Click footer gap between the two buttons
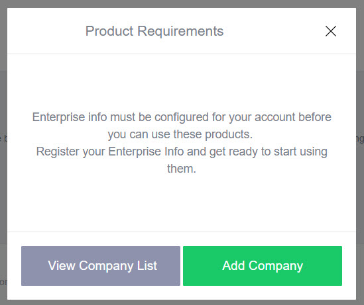The image size is (364, 305). click(x=182, y=265)
